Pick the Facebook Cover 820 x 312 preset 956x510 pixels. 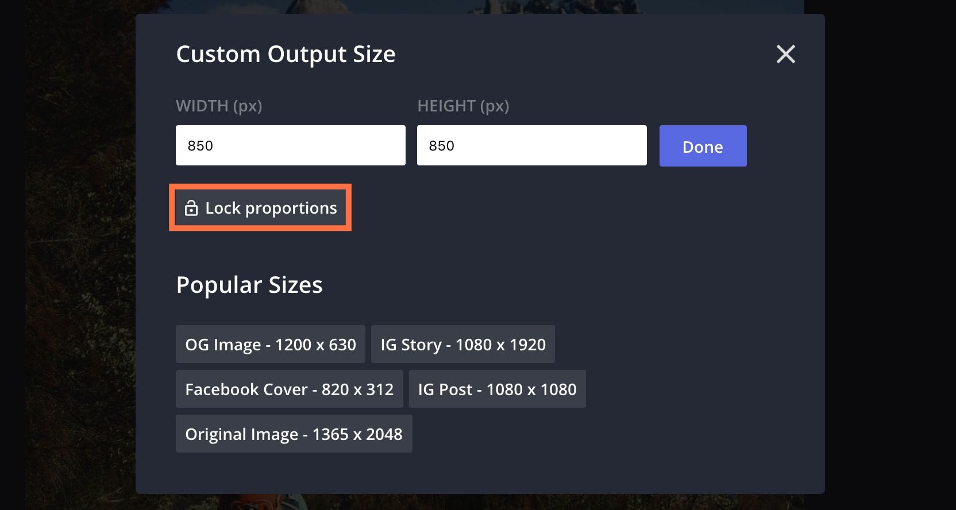pos(289,389)
